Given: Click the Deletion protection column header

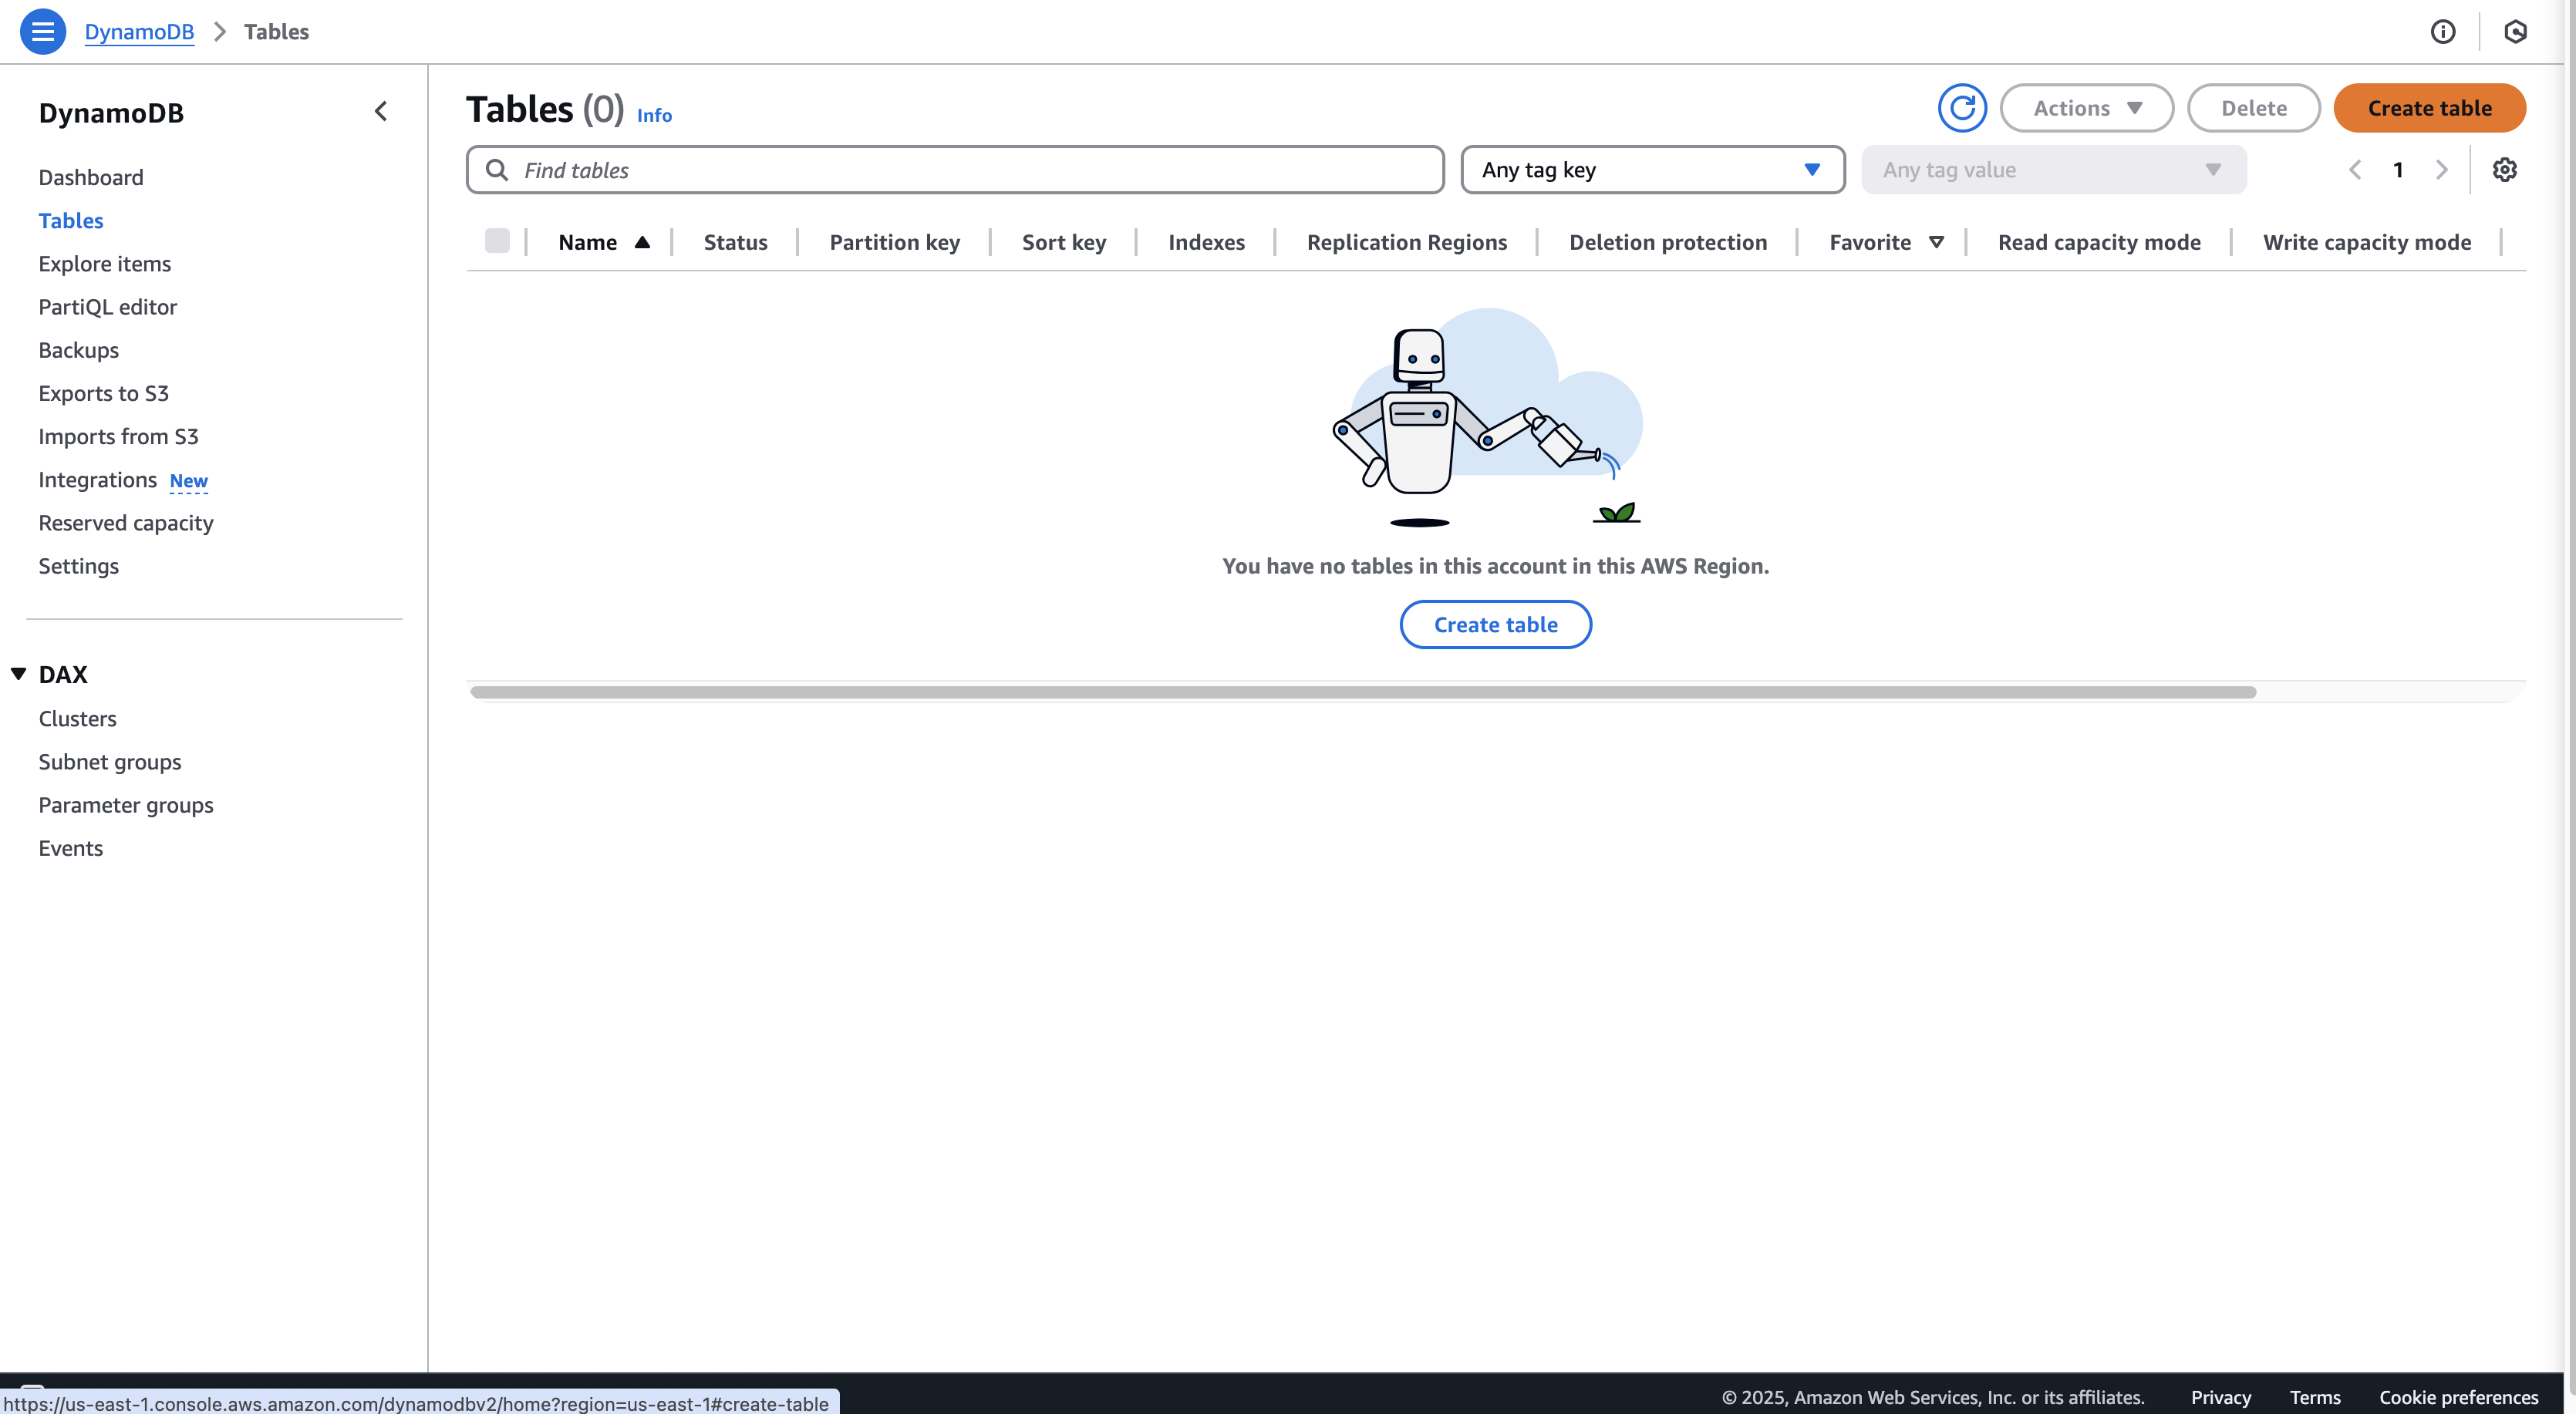Looking at the screenshot, I should 1668,242.
